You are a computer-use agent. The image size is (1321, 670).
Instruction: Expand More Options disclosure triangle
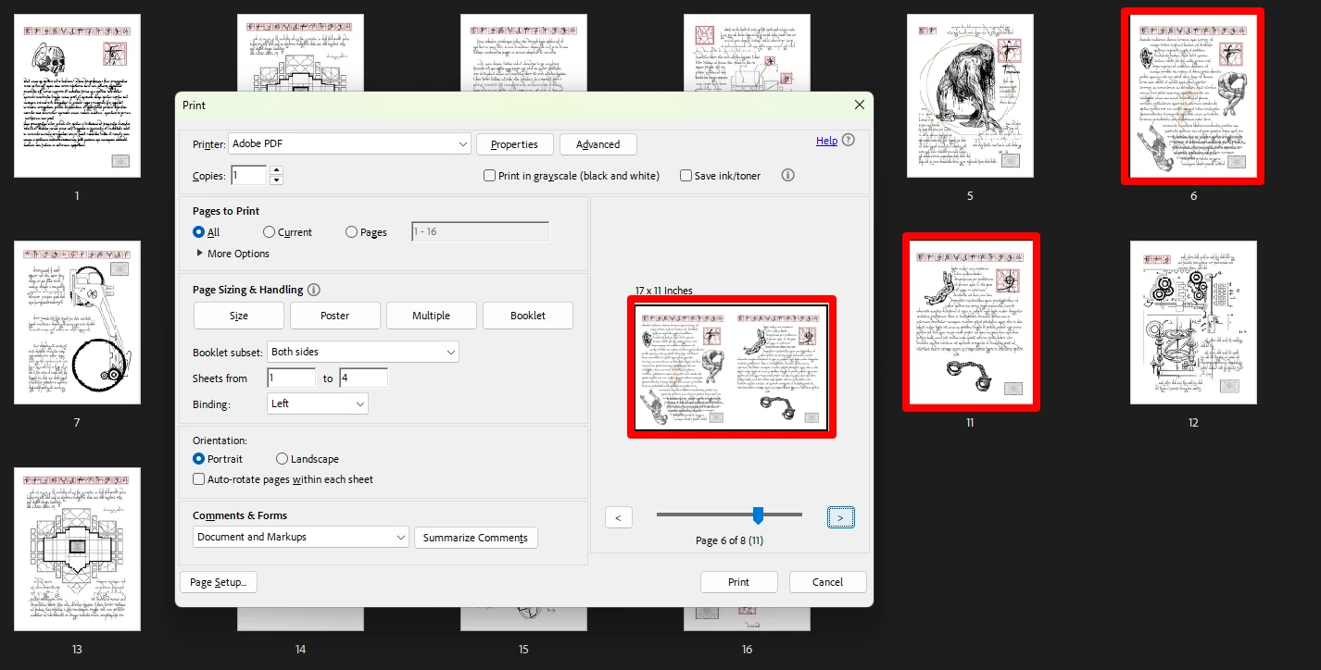pyautogui.click(x=199, y=254)
